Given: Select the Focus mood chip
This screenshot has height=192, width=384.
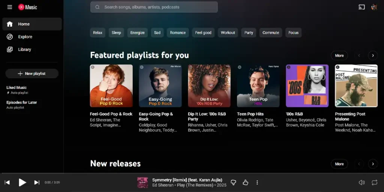Looking at the screenshot, I should [293, 33].
